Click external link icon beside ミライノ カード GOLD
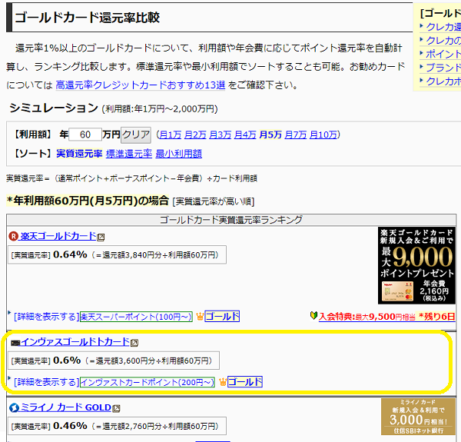This screenshot has width=461, height=442. click(x=117, y=408)
